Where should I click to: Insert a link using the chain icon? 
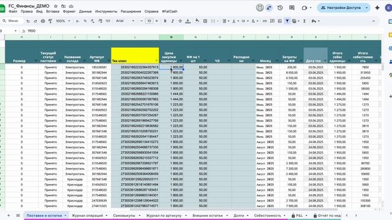tap(265, 21)
